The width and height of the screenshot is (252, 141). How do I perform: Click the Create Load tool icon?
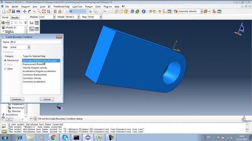31,23
